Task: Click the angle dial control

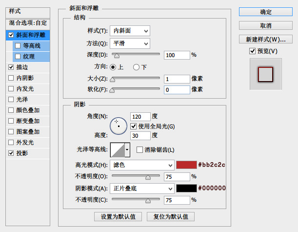Action: pyautogui.click(x=119, y=126)
